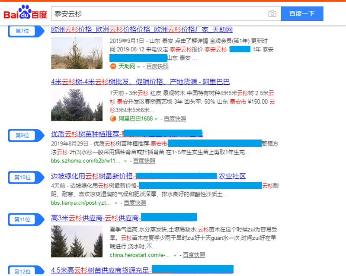
Task: Open the 边坡绿化用云杉树最新价格 result title
Action: click(148, 176)
